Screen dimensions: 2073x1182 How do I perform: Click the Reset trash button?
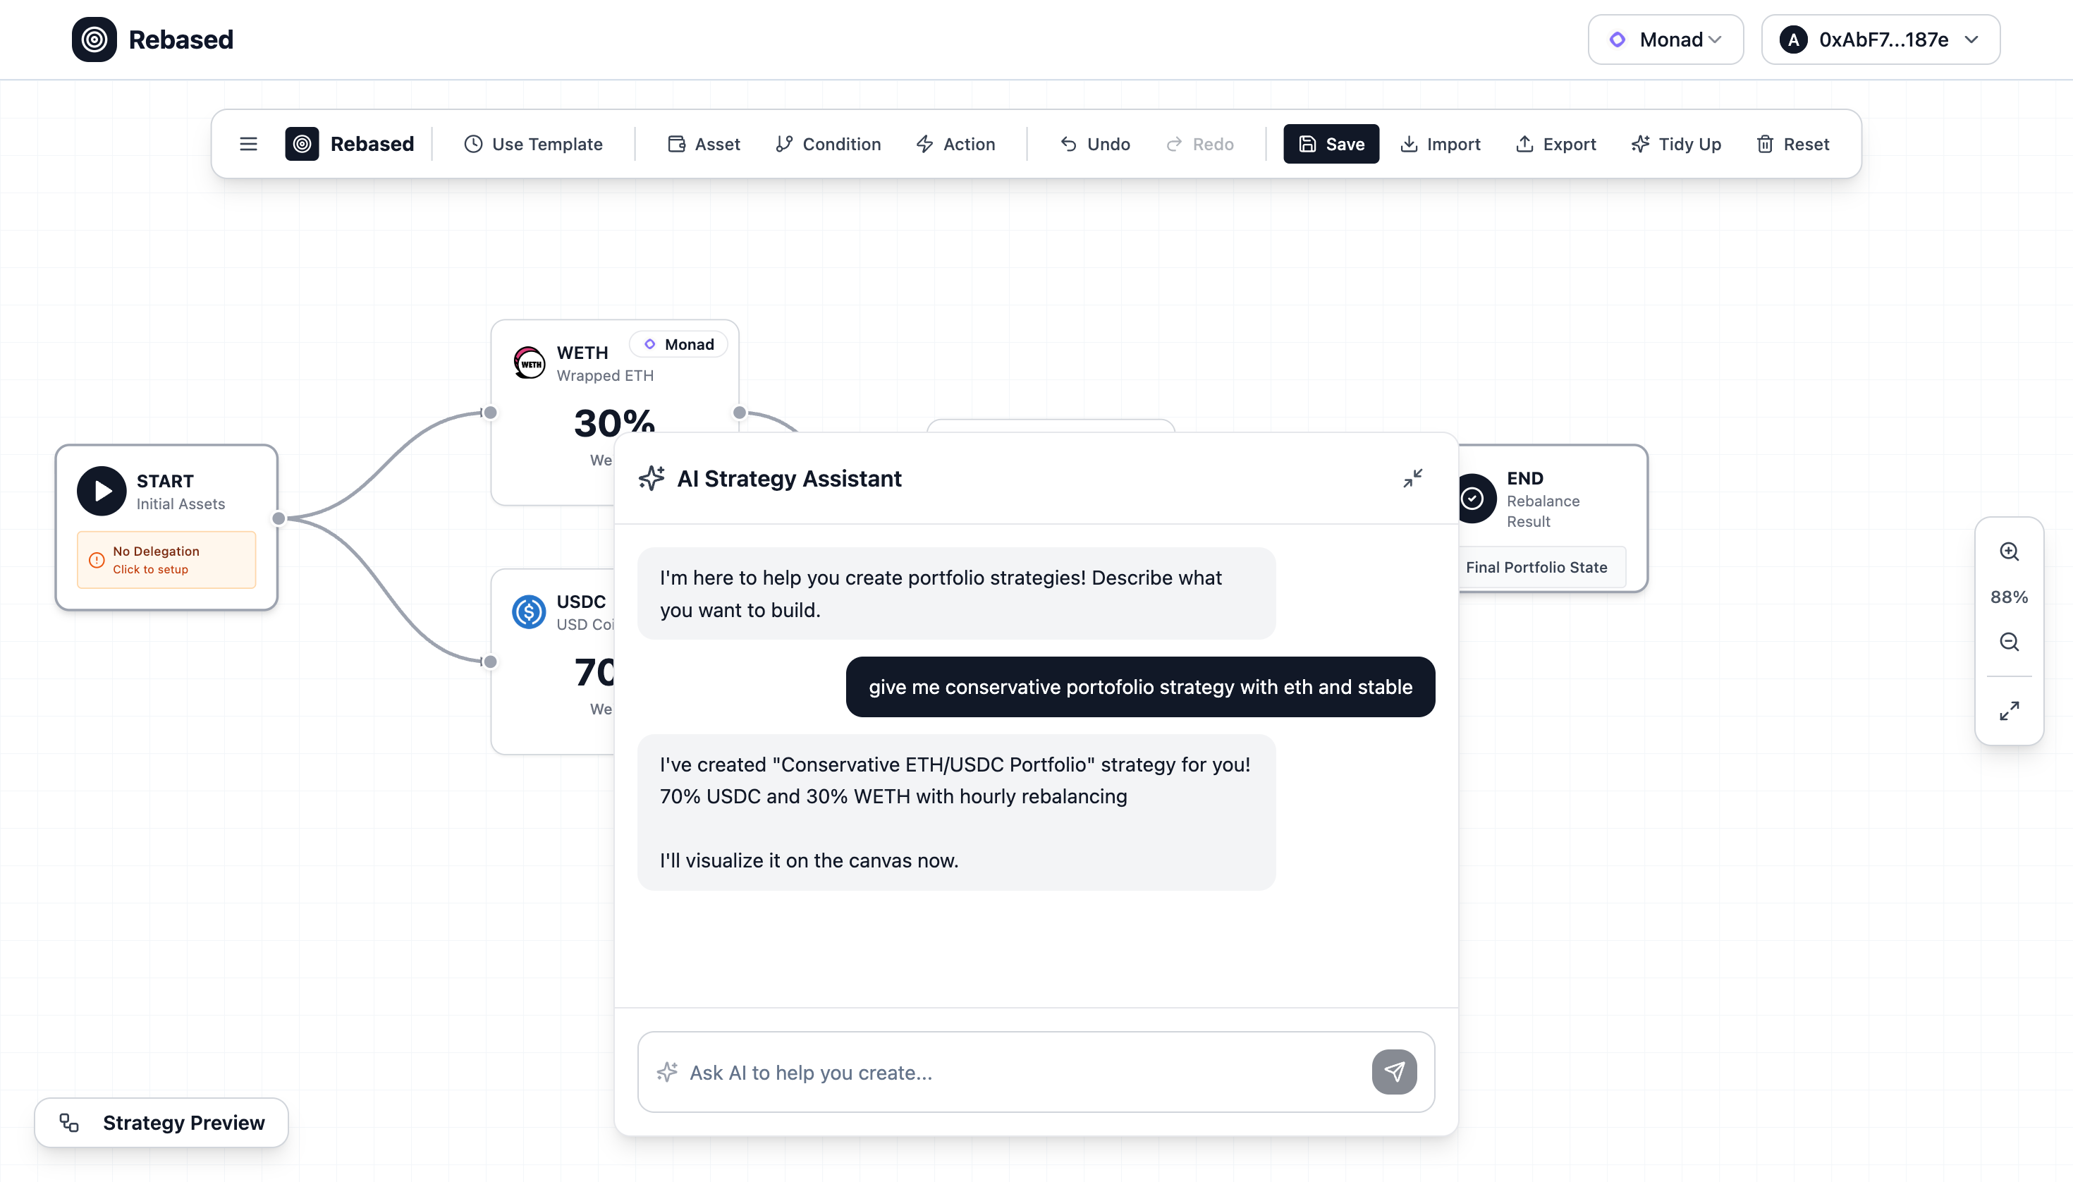click(1792, 144)
